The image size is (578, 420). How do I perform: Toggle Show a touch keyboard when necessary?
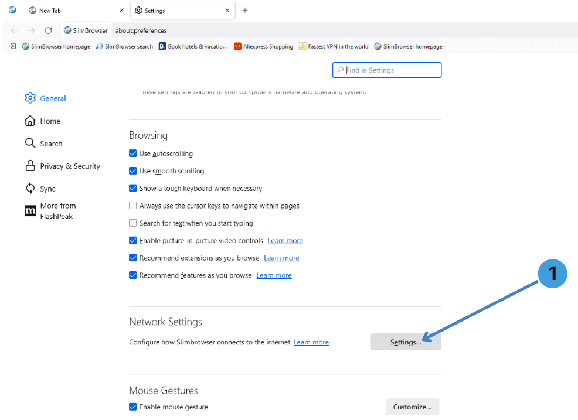coord(132,188)
